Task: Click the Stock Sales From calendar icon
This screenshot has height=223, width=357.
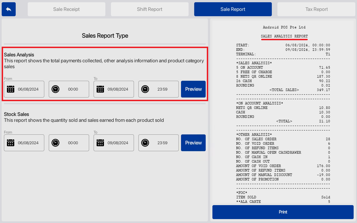Action: (x=11, y=143)
